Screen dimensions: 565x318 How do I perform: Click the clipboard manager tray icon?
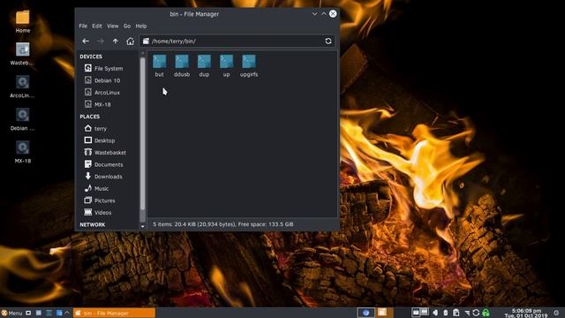point(456,313)
